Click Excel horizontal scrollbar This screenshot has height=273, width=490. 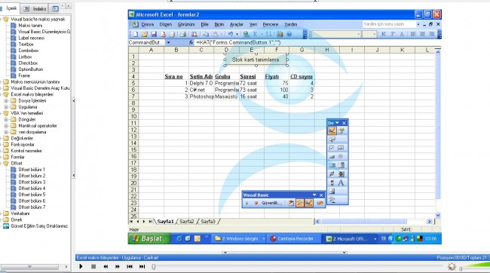(x=373, y=222)
